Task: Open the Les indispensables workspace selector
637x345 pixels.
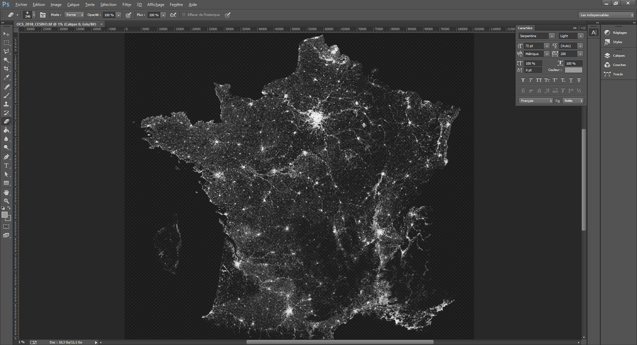Action: pos(607,15)
